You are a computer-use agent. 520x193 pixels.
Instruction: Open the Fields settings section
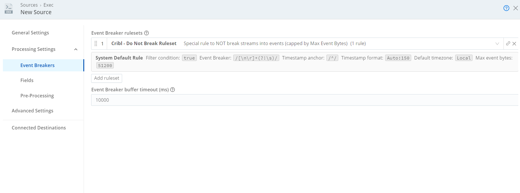click(27, 80)
